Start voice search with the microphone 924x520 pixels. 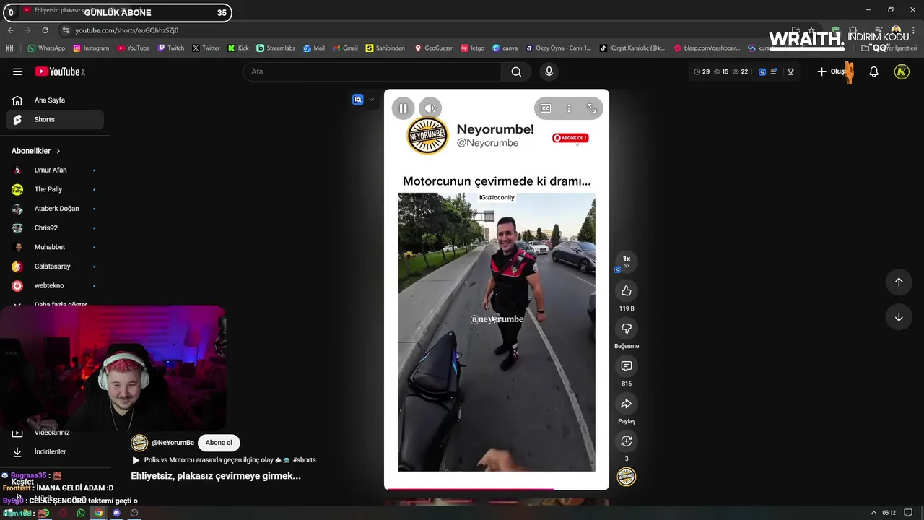(549, 71)
